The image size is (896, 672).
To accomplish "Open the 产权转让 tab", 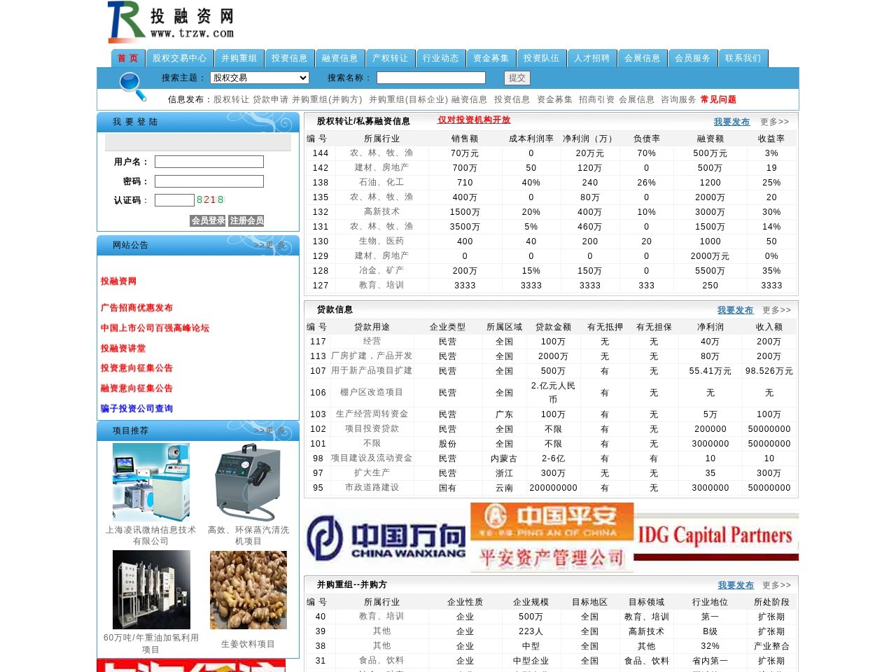I will click(390, 58).
